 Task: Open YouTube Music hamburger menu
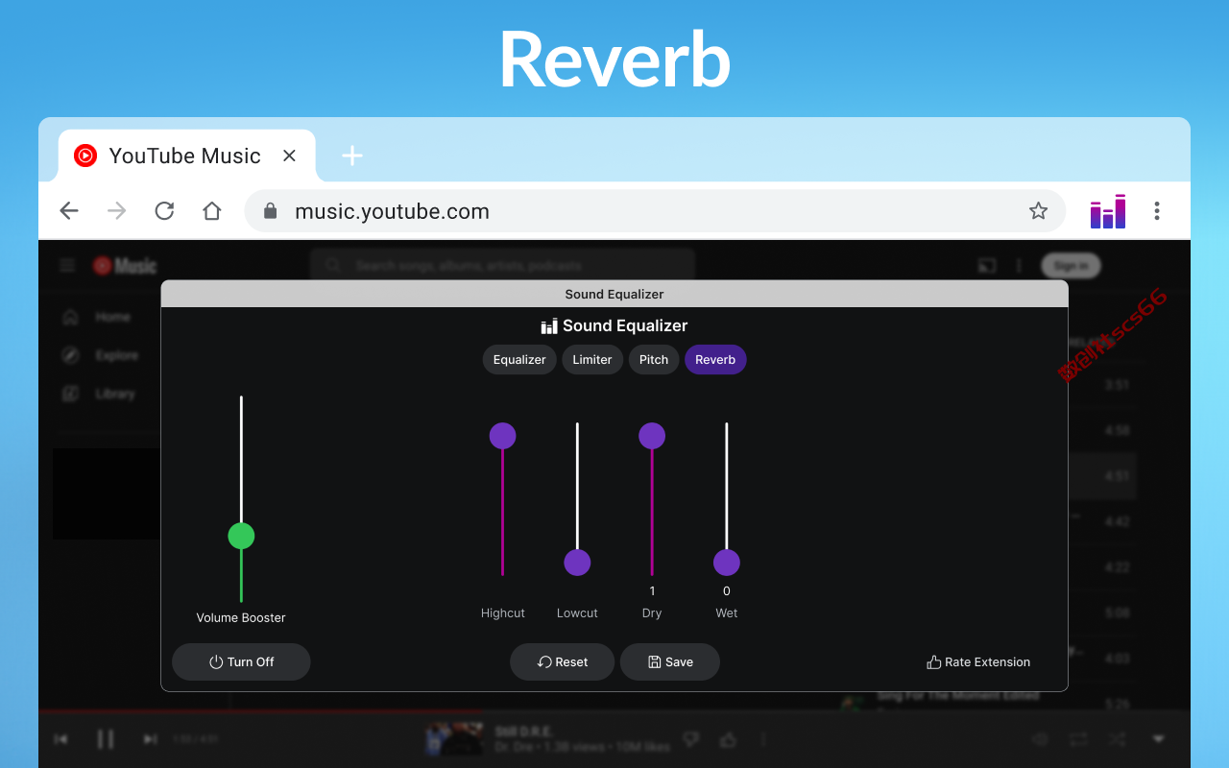pos(67,266)
